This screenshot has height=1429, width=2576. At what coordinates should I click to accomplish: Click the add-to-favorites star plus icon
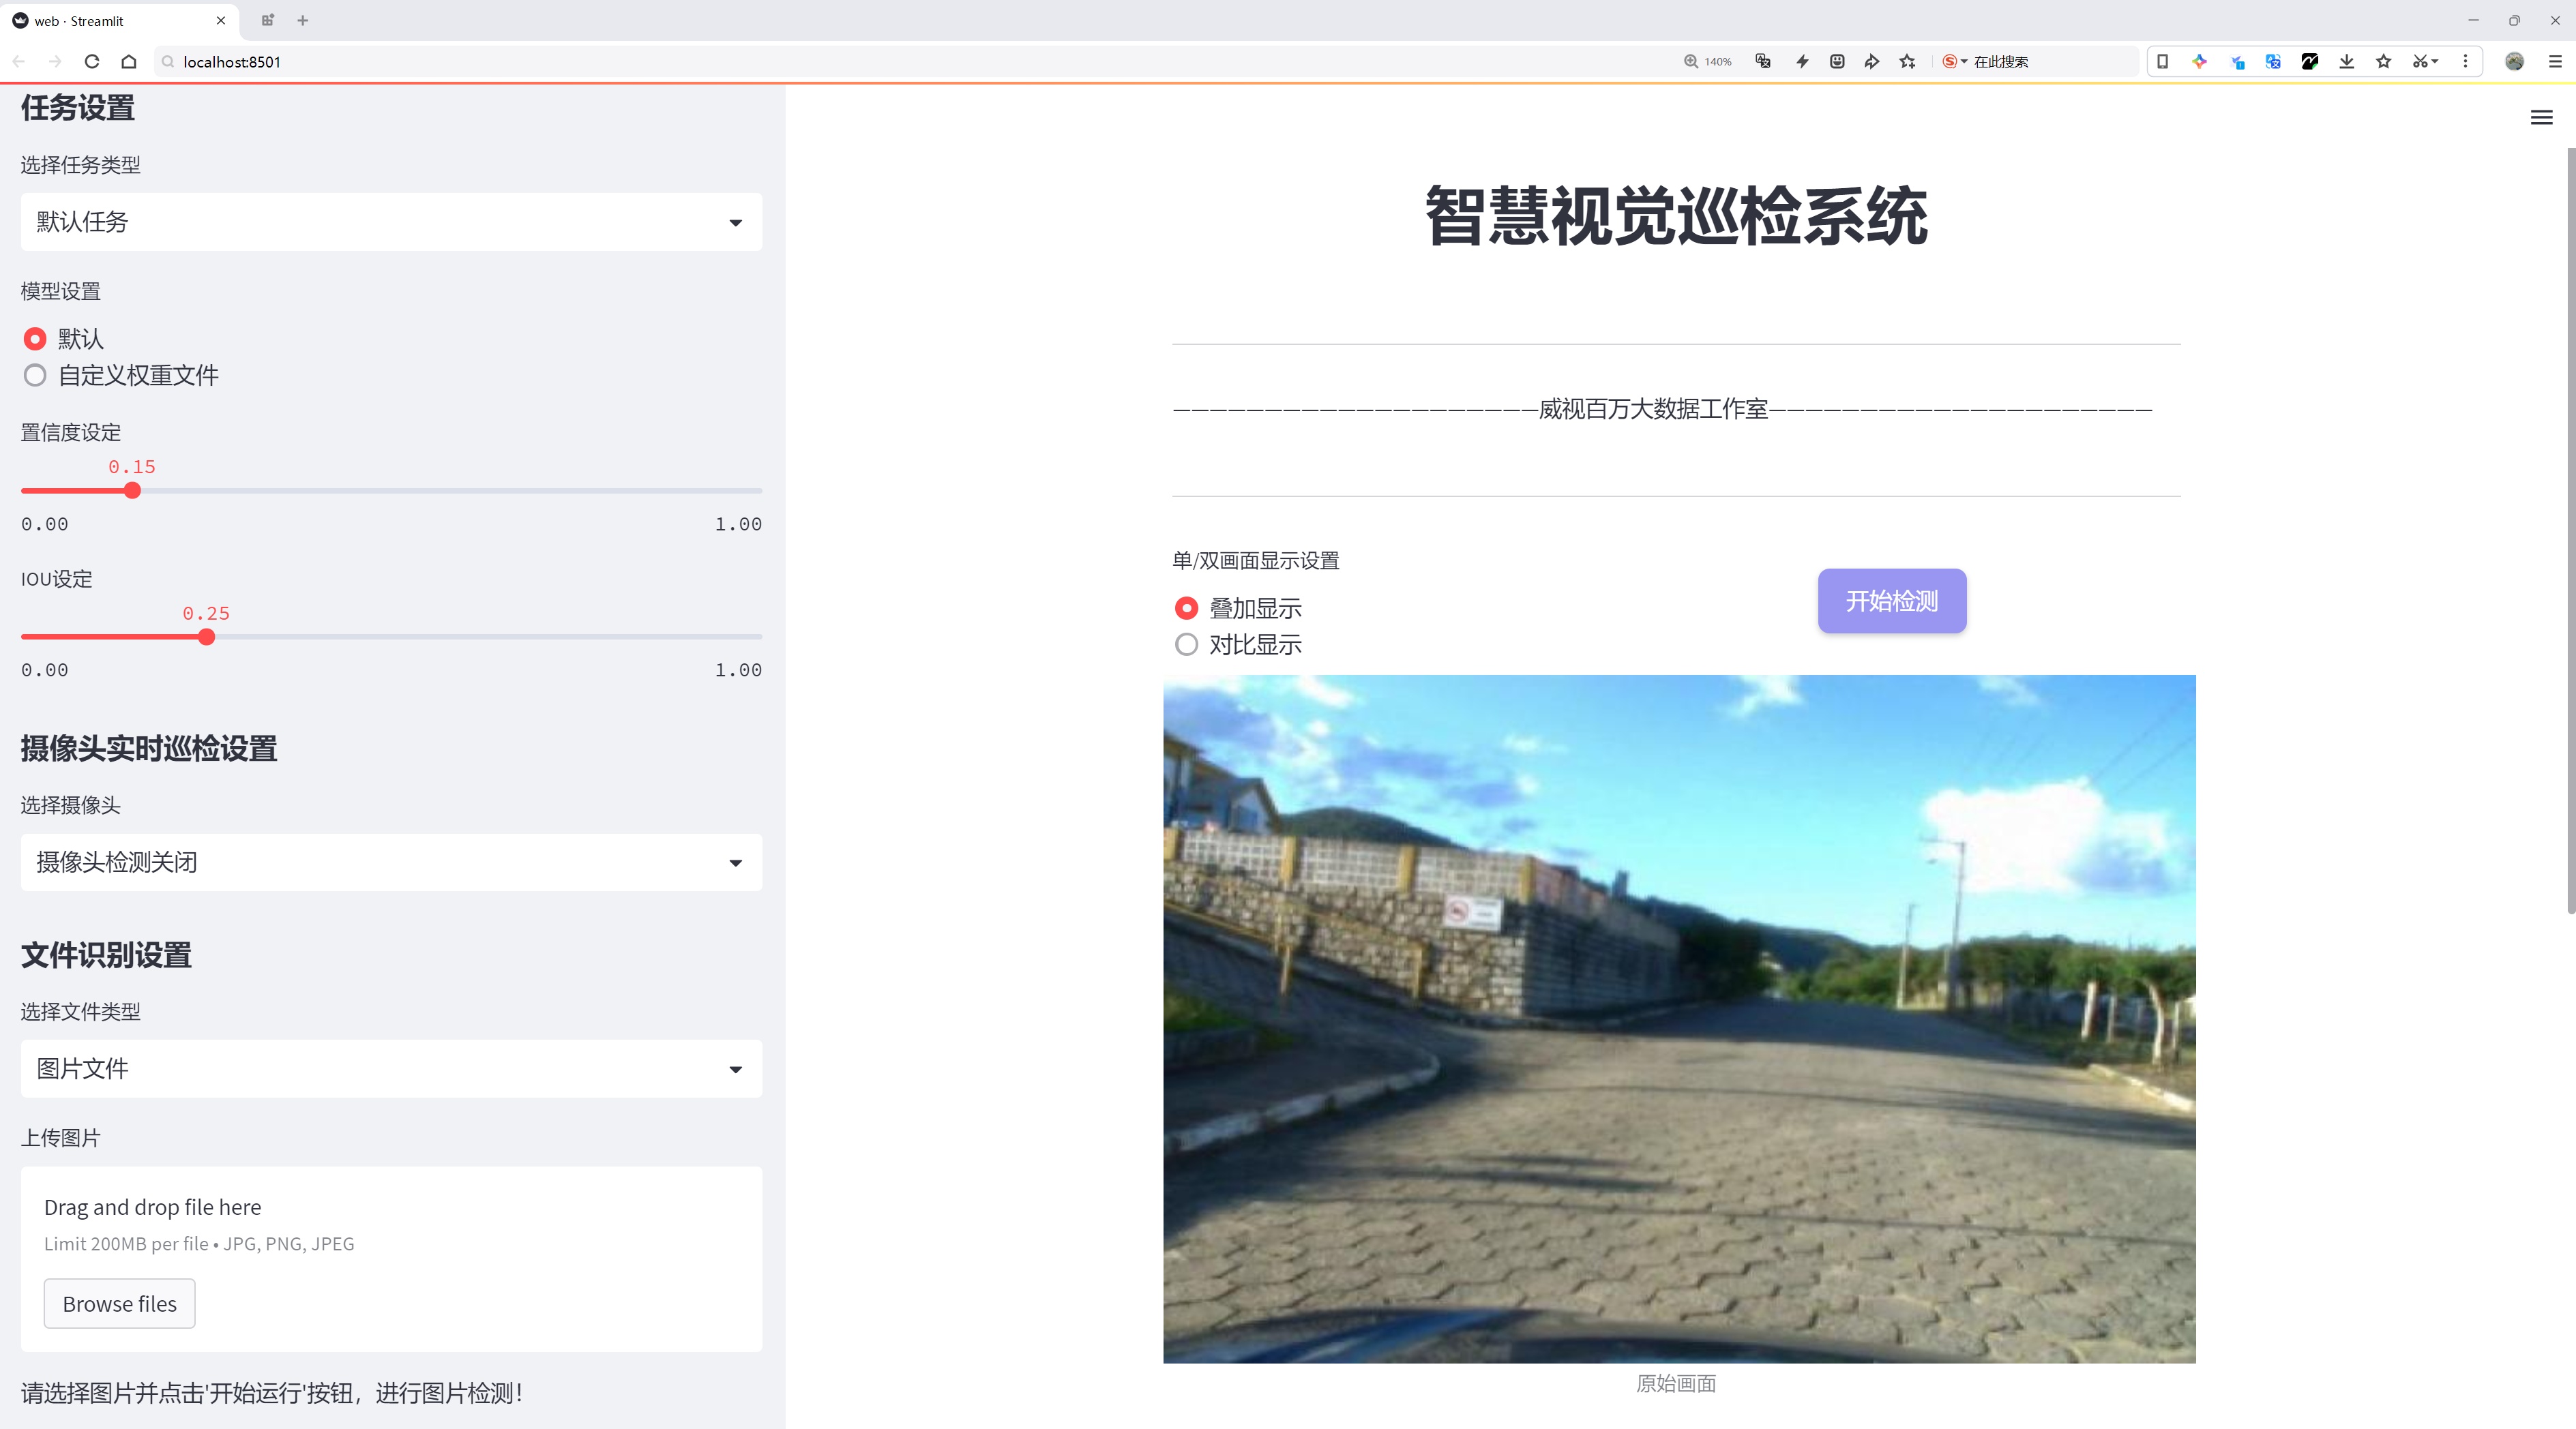click(1907, 62)
